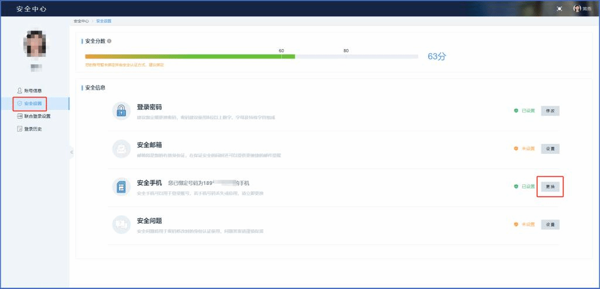Click the security score progress bar
600x289 pixels.
[x=252, y=57]
